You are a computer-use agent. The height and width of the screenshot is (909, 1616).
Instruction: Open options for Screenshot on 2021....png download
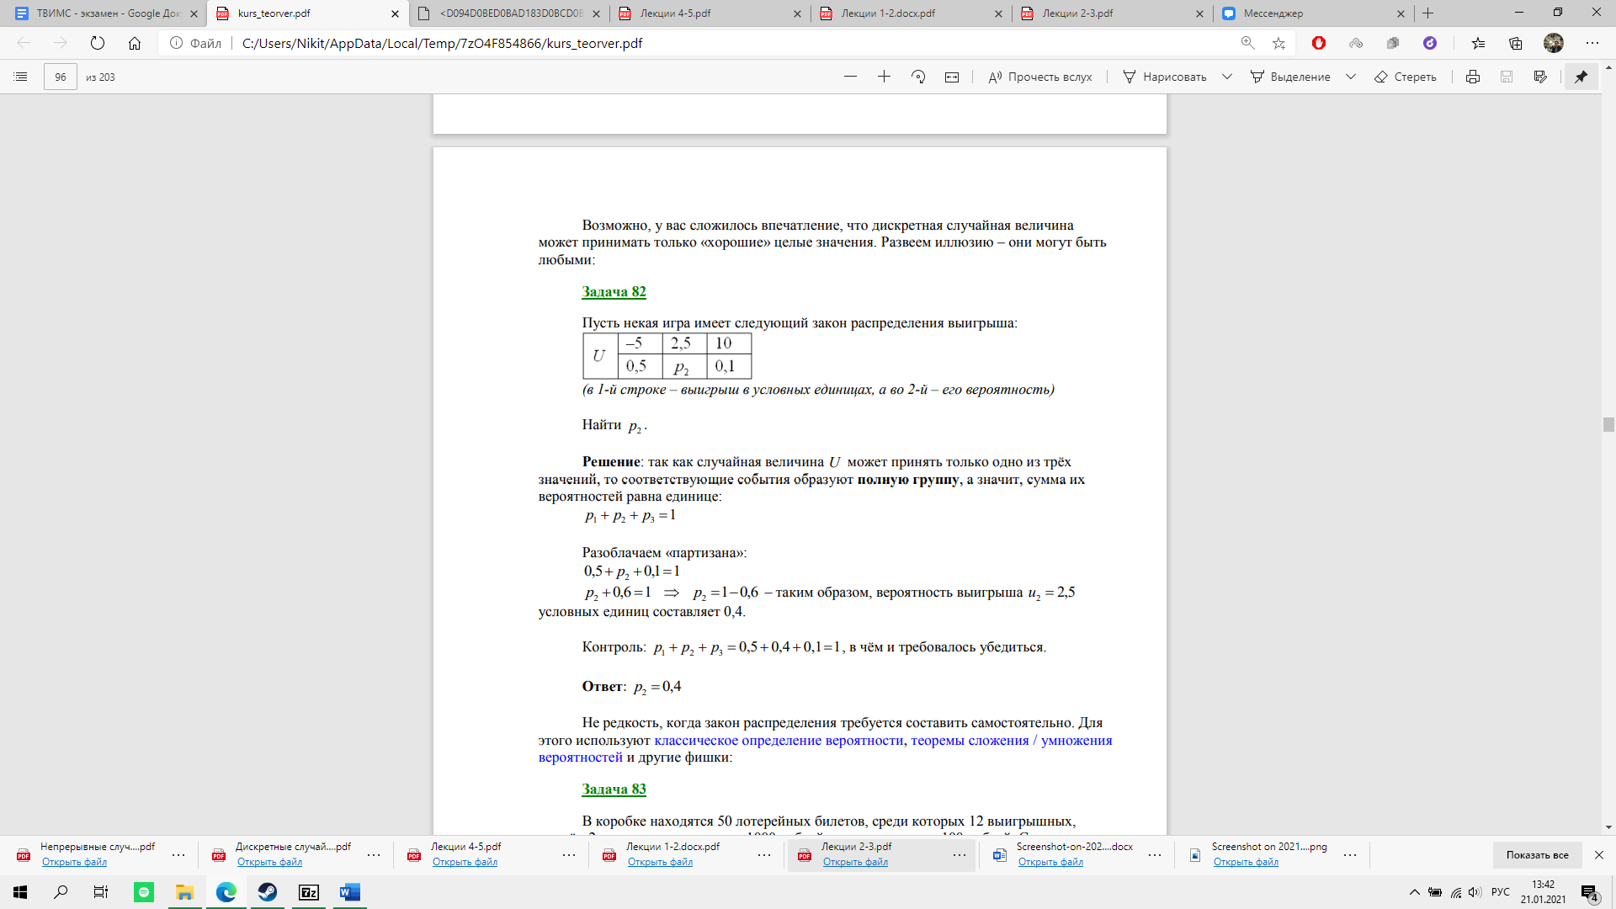pyautogui.click(x=1350, y=855)
